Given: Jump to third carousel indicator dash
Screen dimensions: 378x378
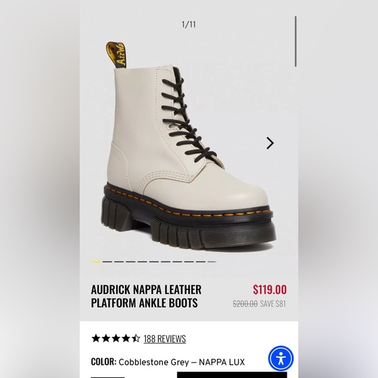Looking at the screenshot, I should (x=119, y=261).
